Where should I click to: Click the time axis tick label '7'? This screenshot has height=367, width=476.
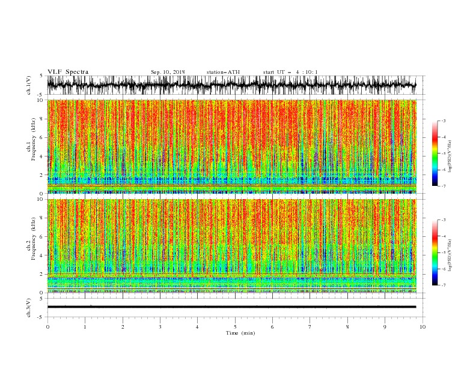[x=310, y=327]
